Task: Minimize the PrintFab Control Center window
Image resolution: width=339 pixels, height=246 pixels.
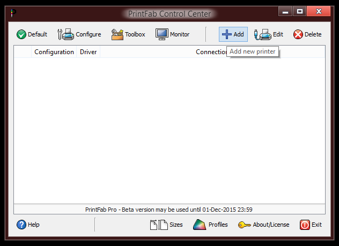Action: coord(285,11)
